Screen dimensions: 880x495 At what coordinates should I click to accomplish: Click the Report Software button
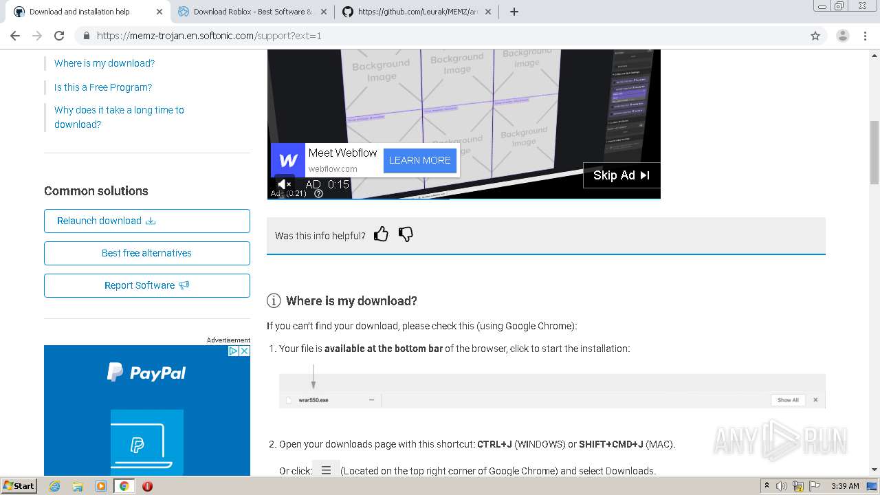coord(147,285)
